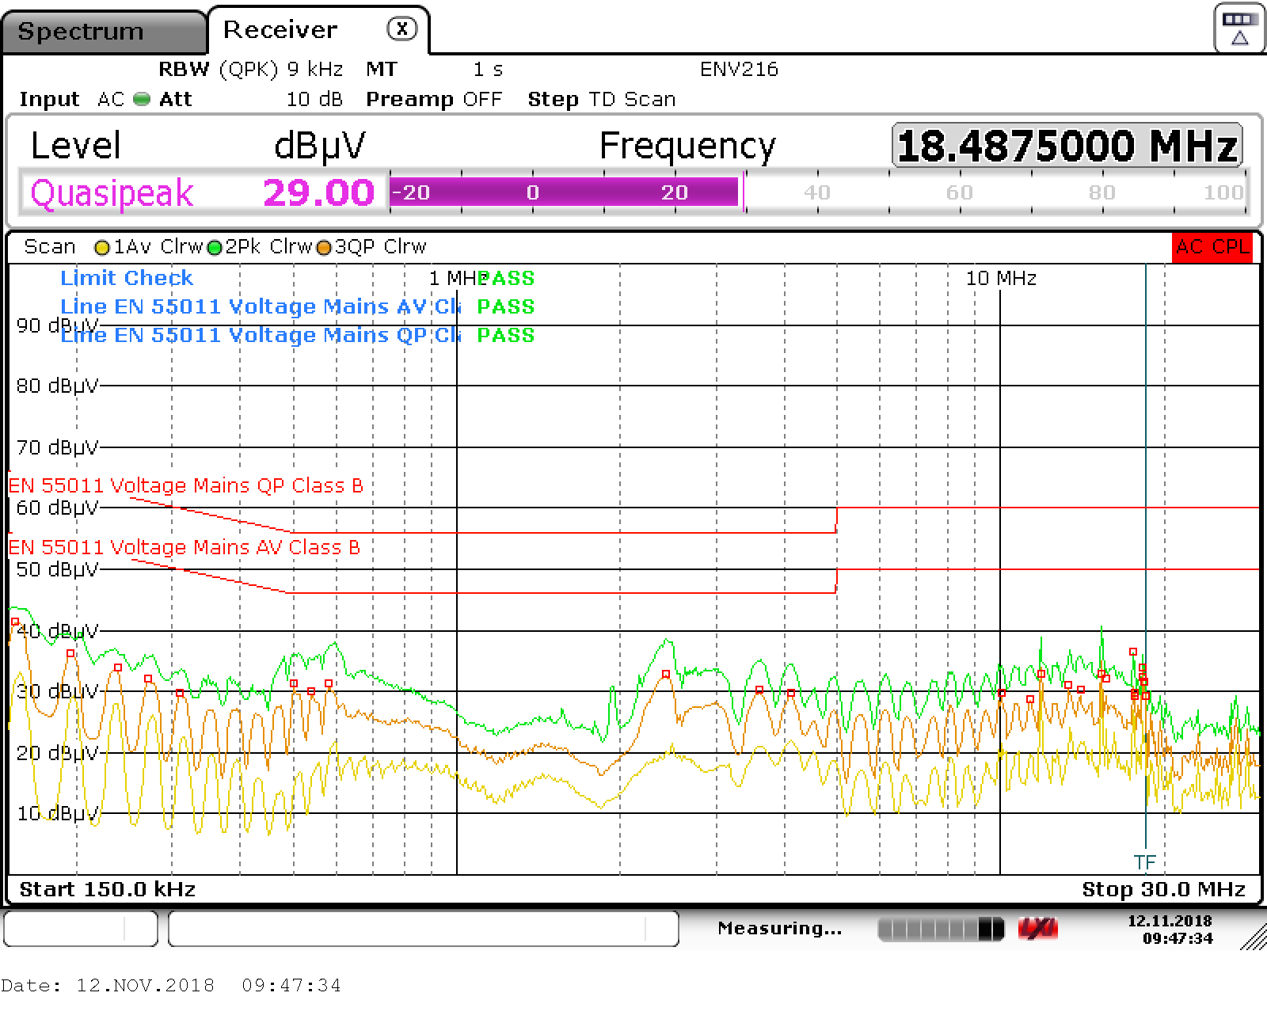Click the measurement progress bar
Image resolution: width=1267 pixels, height=1023 pixels.
941,929
